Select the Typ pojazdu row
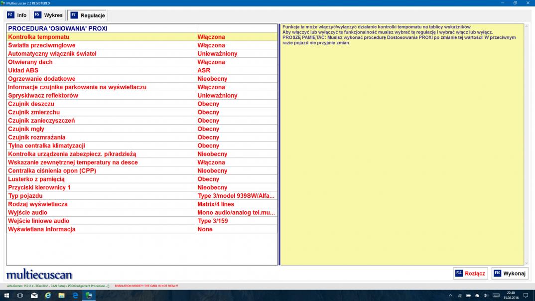 pos(142,196)
